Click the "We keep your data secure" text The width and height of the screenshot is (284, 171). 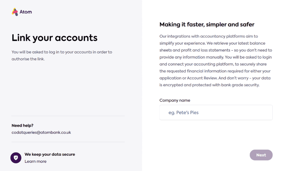point(50,154)
